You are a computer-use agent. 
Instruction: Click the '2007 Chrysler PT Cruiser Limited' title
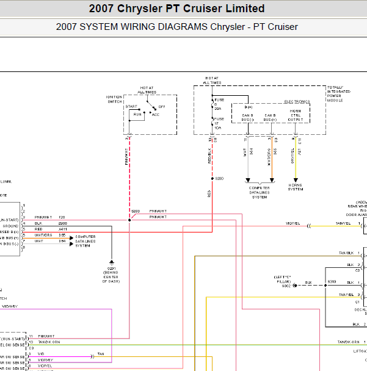(176, 9)
